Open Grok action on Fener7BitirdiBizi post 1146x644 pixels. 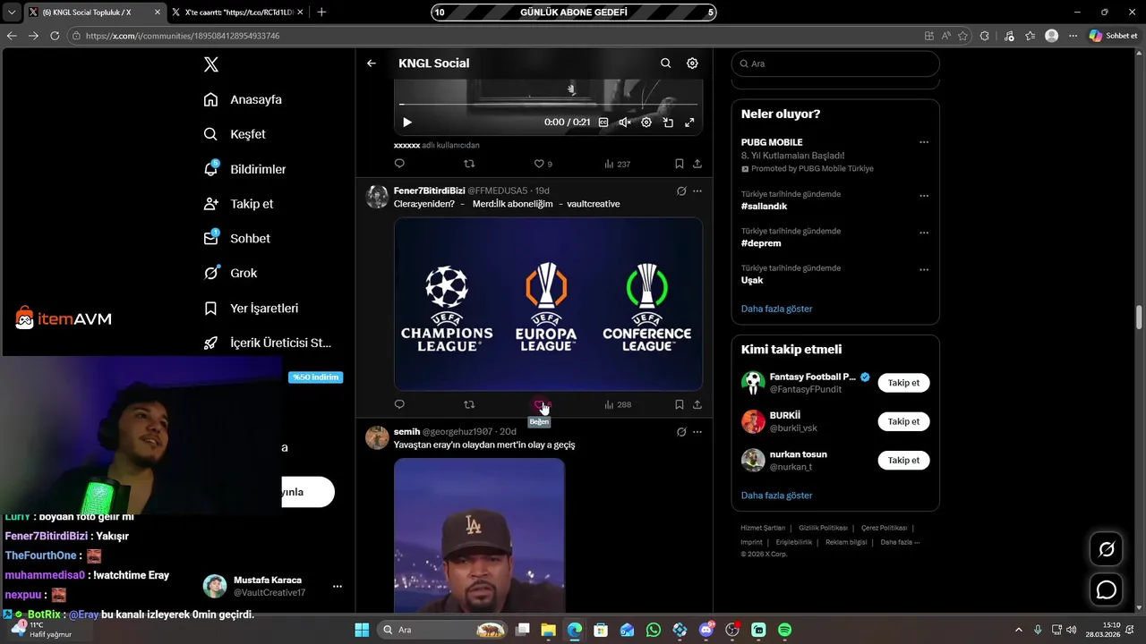click(x=681, y=191)
